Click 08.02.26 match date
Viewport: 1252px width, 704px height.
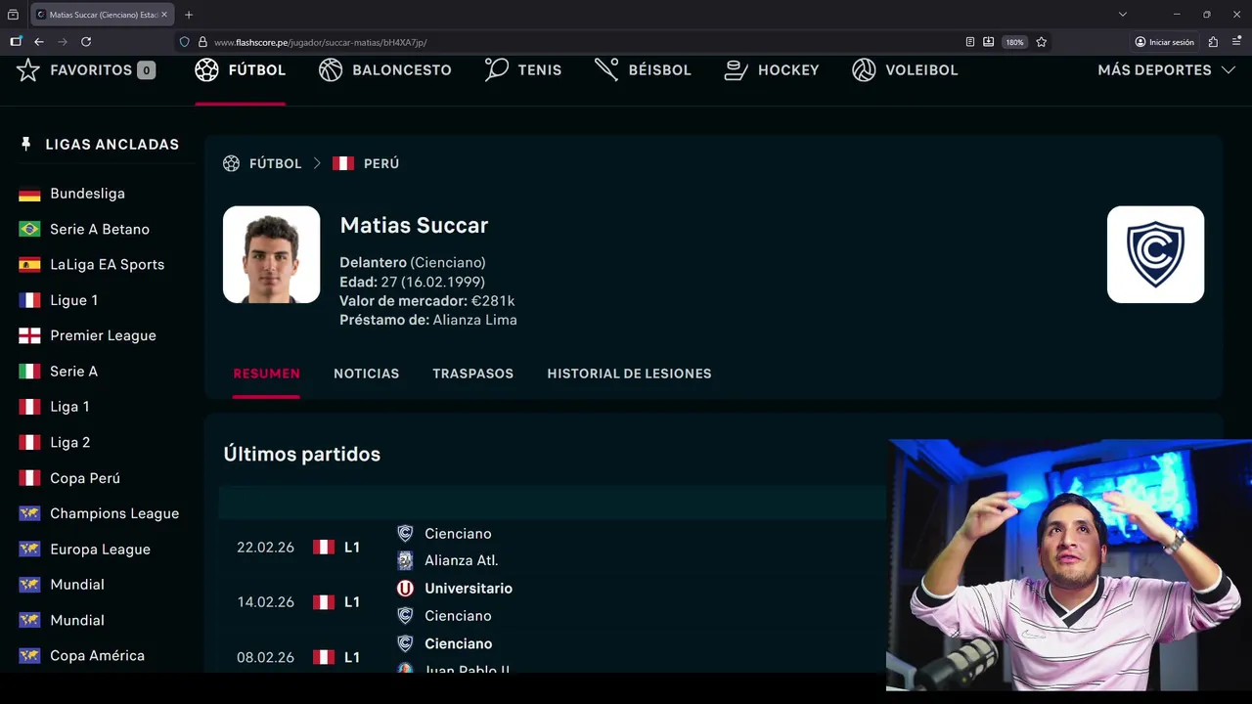(x=265, y=657)
